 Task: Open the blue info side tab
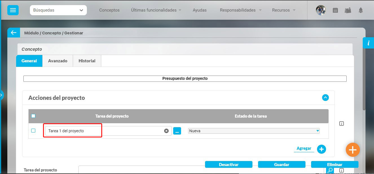coord(368,43)
